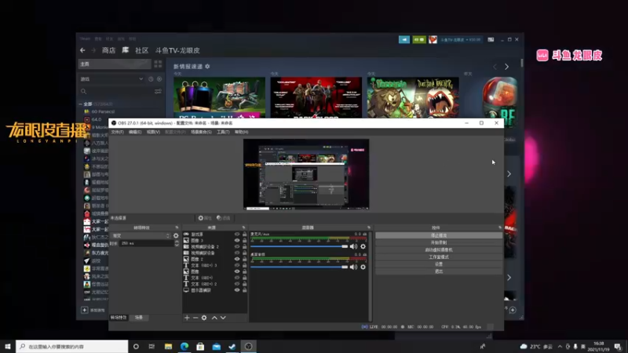628x353 pixels.
Task: Collapse the 全部 games group in Steam
Action: pyautogui.click(x=81, y=104)
